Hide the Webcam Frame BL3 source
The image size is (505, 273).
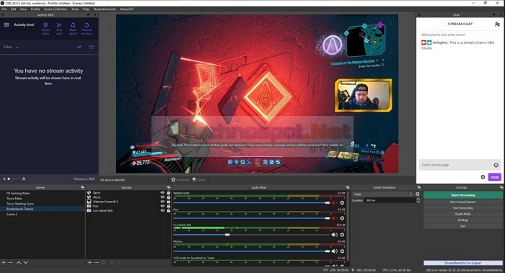click(x=162, y=202)
